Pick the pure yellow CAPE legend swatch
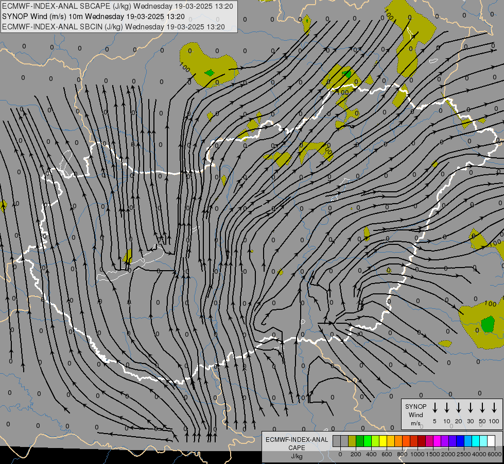 coord(383,441)
